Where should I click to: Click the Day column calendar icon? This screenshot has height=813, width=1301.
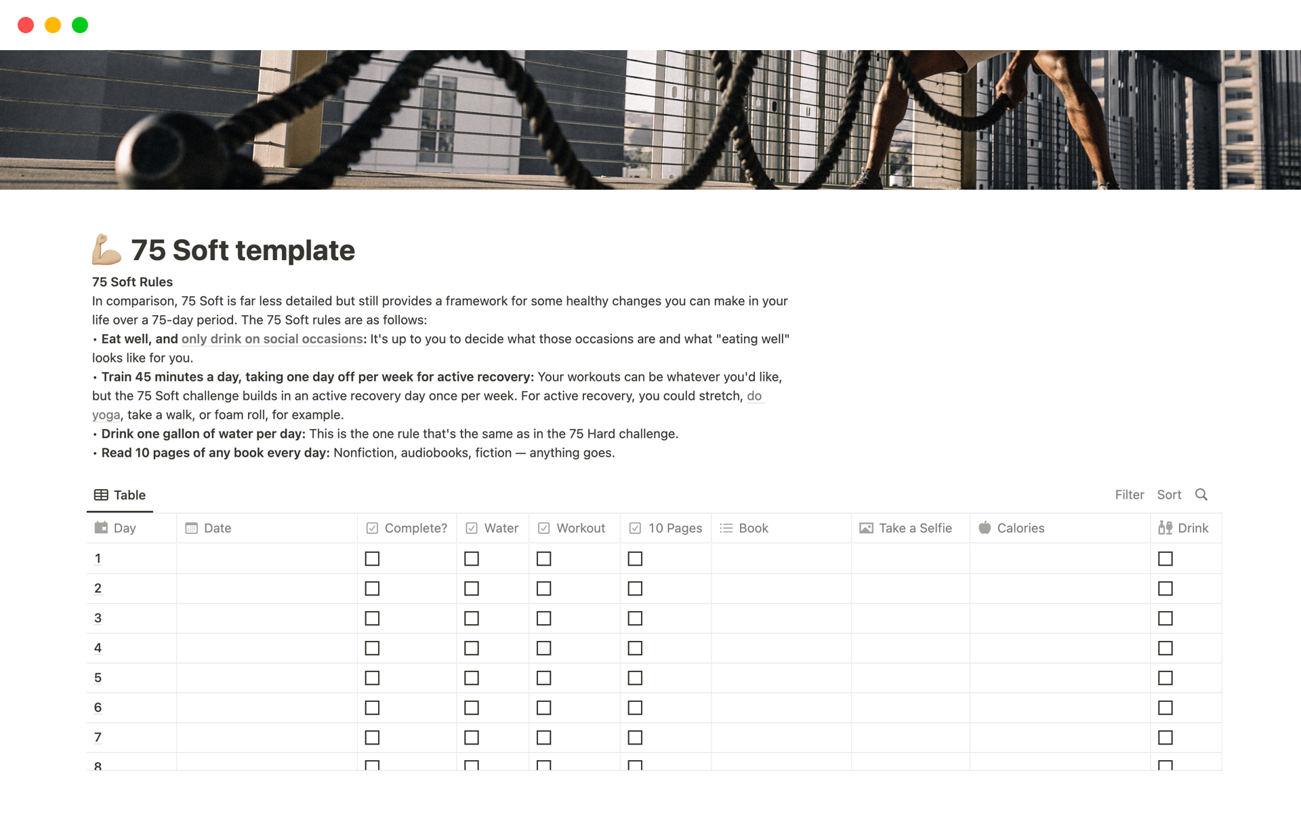[x=101, y=528]
